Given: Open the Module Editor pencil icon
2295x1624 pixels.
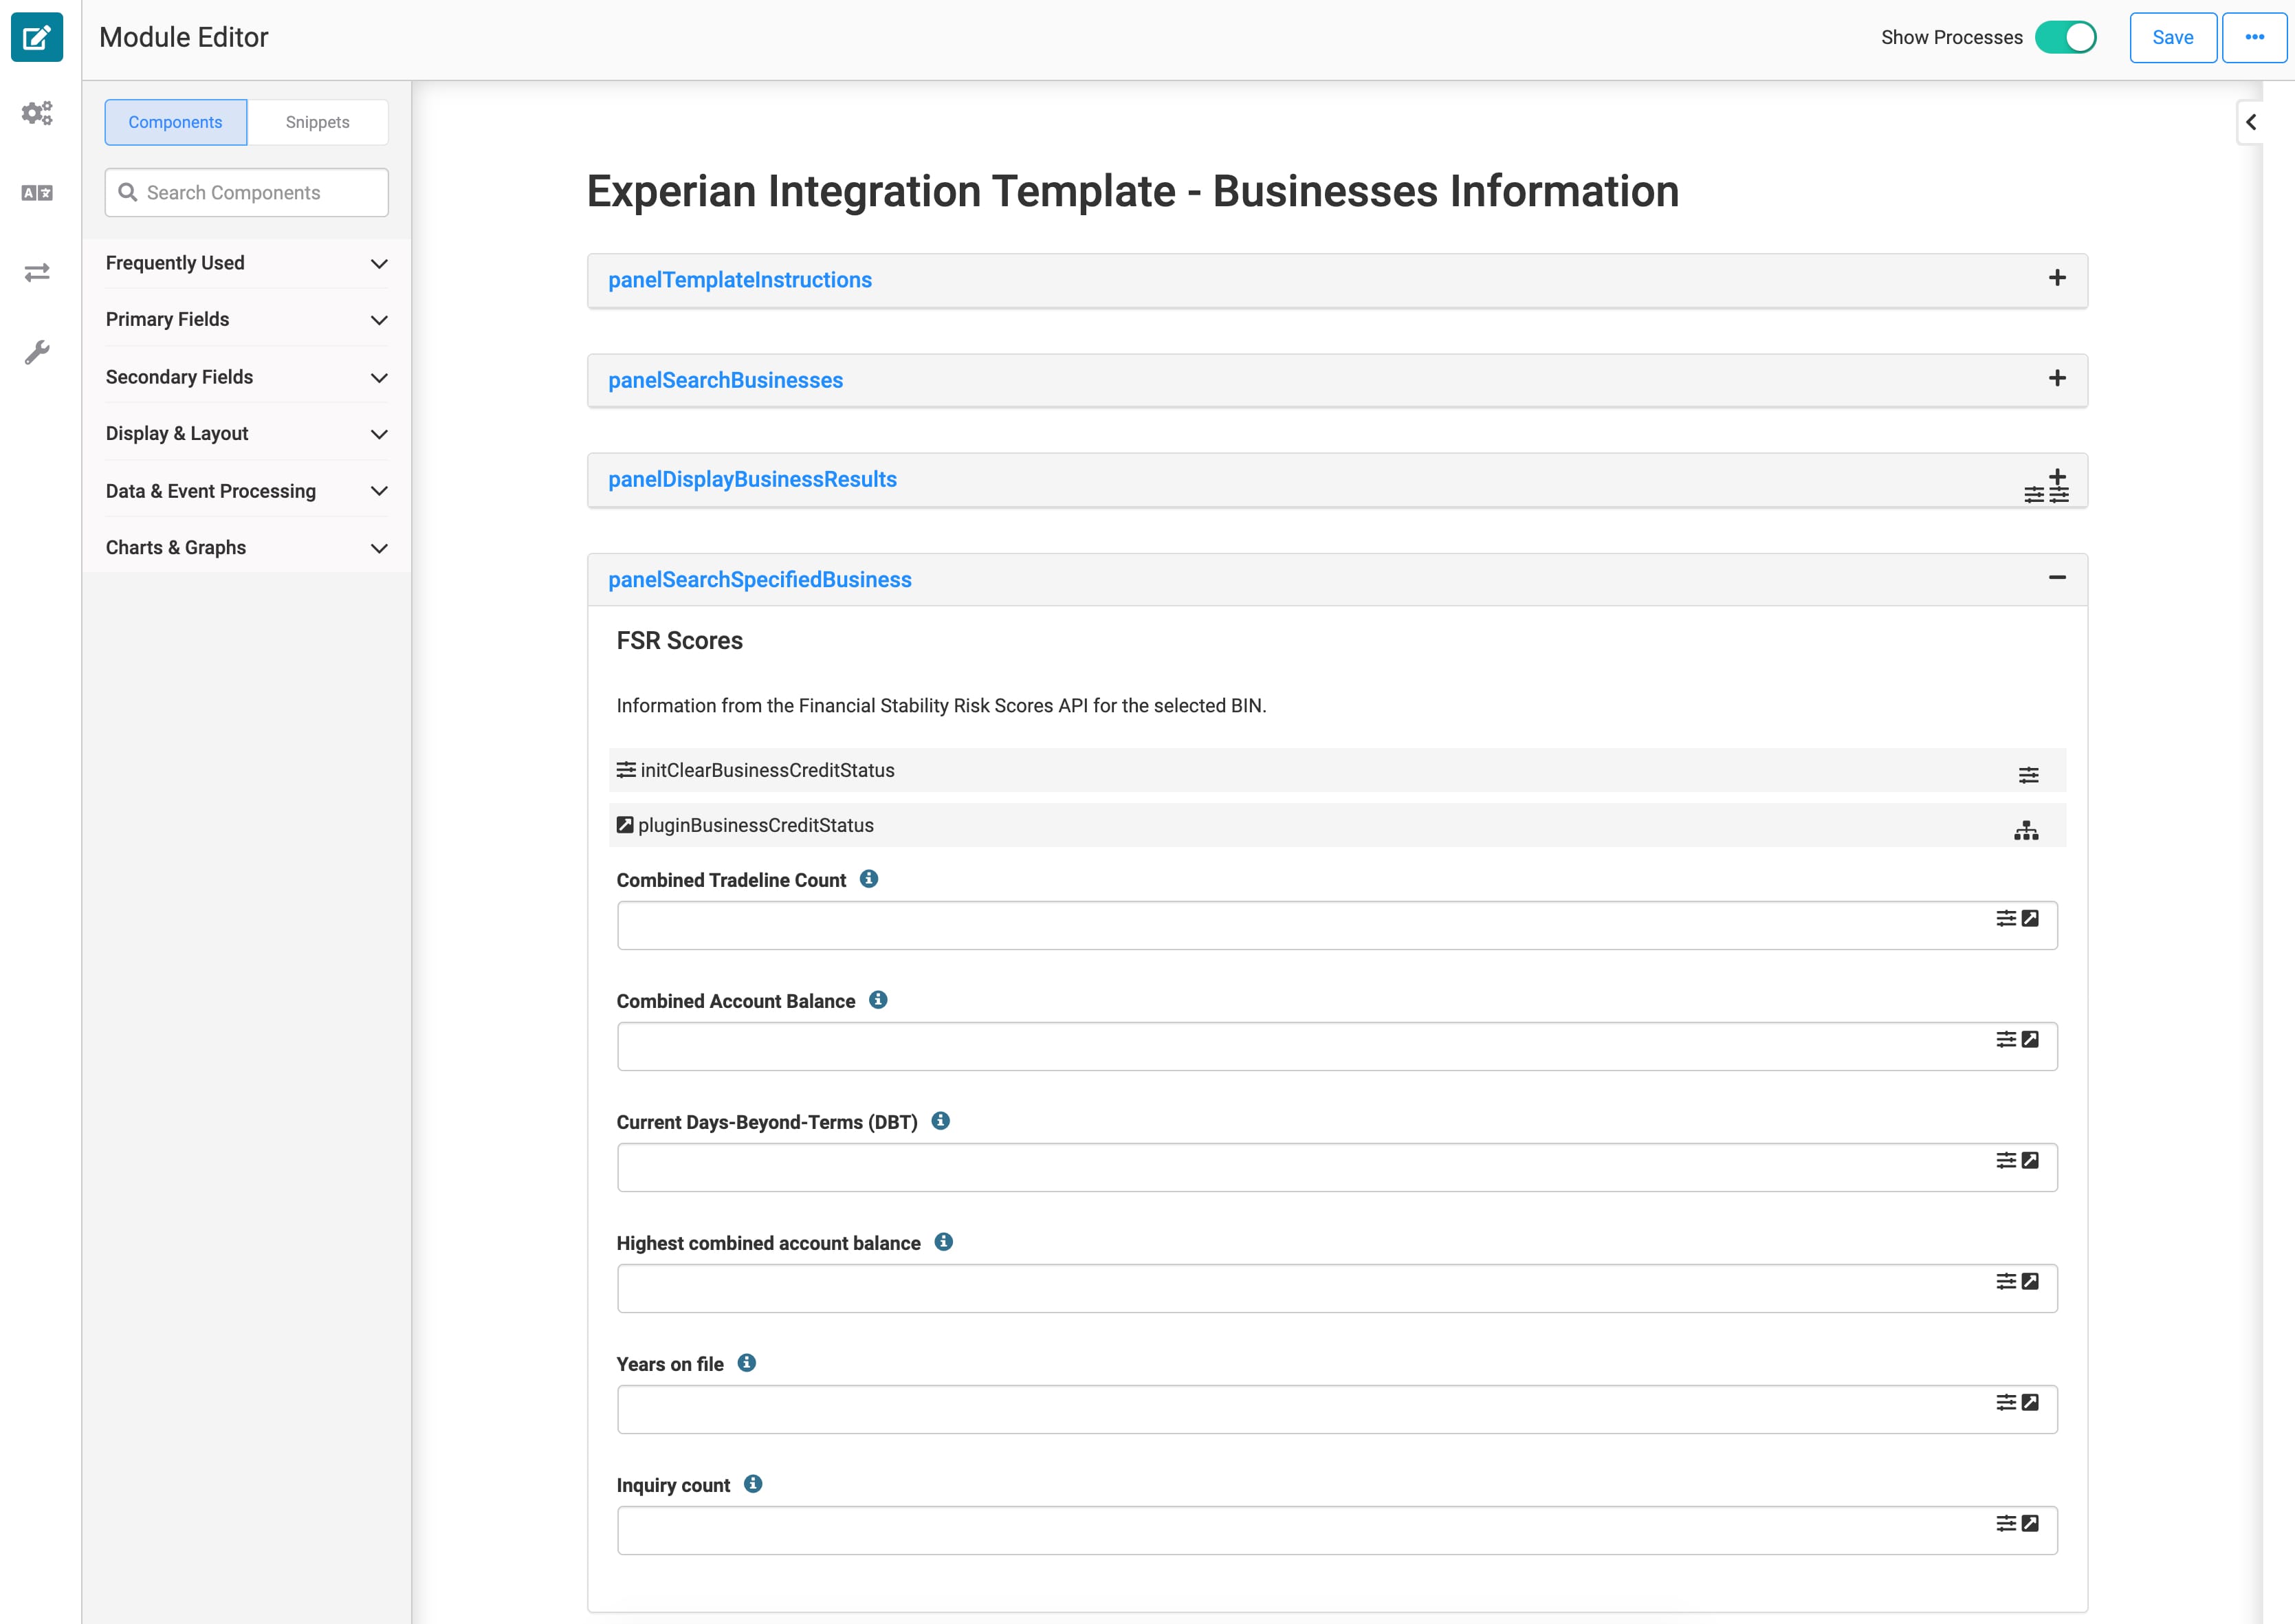Looking at the screenshot, I should pos(37,38).
